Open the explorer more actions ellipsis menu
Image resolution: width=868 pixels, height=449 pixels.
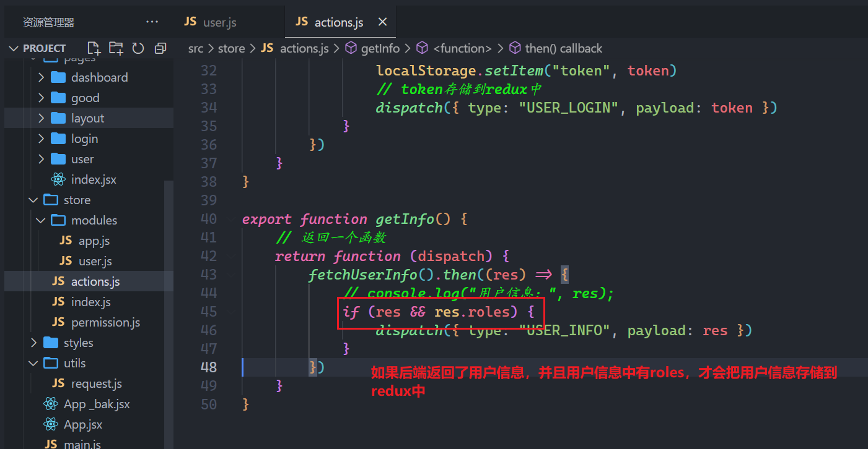[152, 22]
